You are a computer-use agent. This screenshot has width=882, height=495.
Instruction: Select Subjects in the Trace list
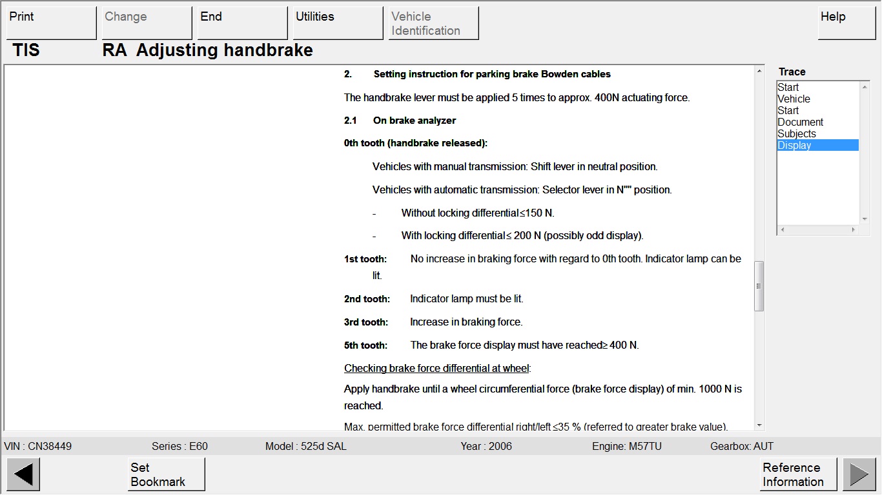[x=818, y=133]
